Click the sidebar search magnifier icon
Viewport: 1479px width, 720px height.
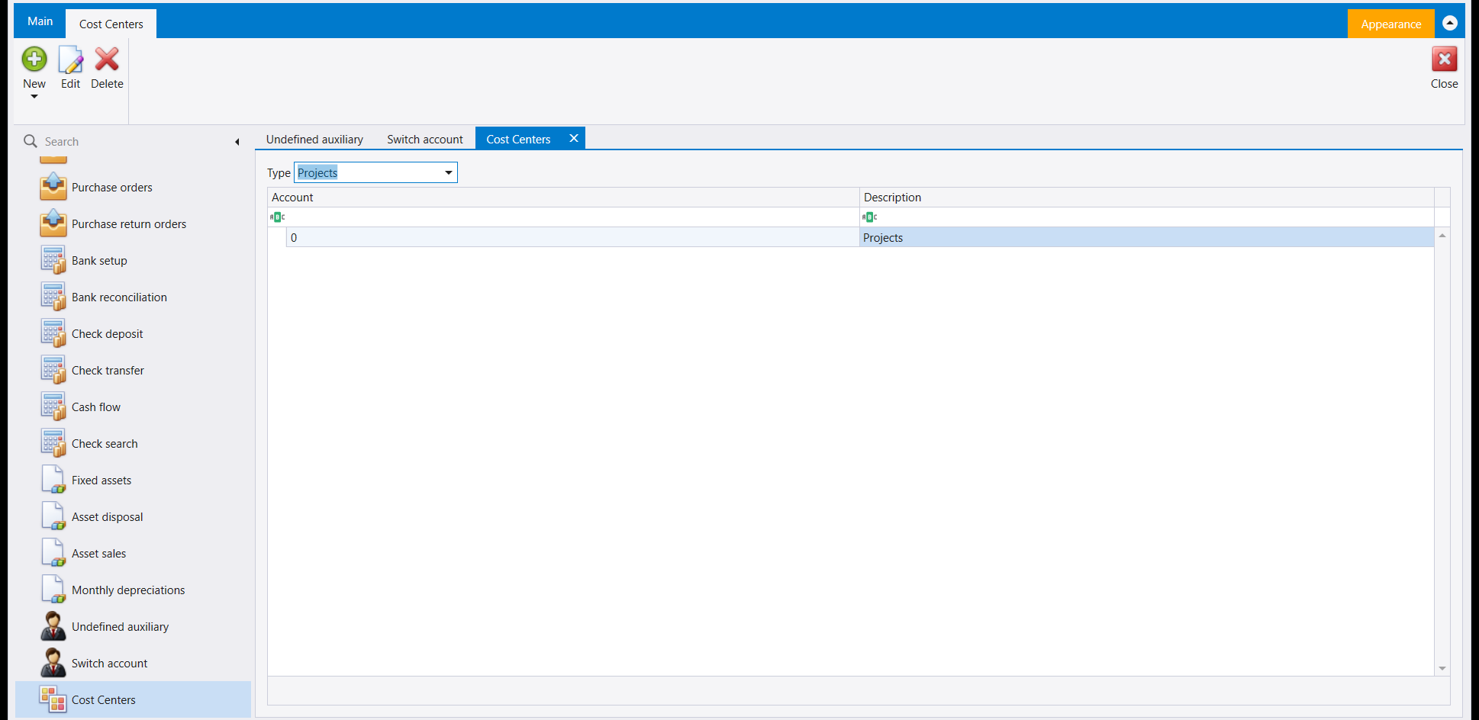31,141
